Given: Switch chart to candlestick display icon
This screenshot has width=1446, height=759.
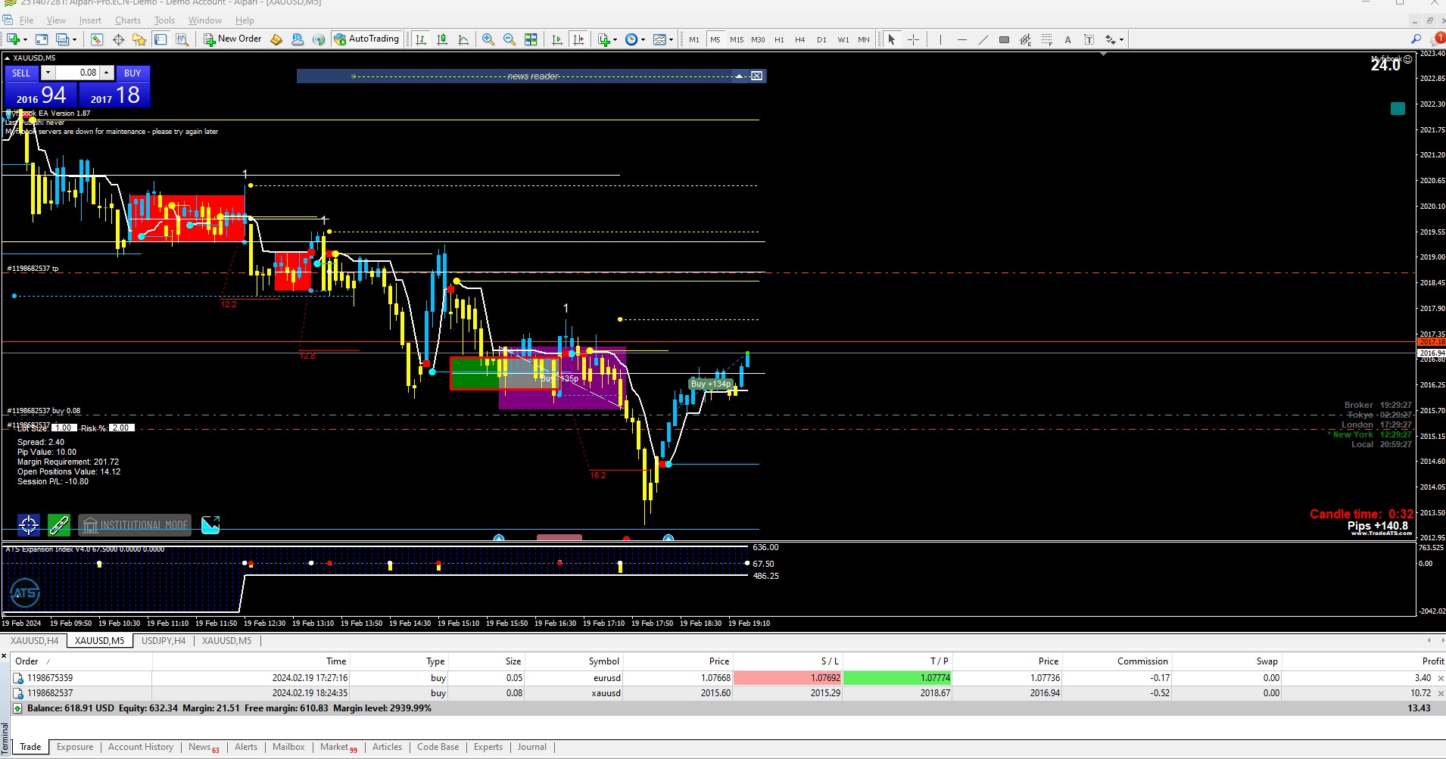Looking at the screenshot, I should point(442,39).
